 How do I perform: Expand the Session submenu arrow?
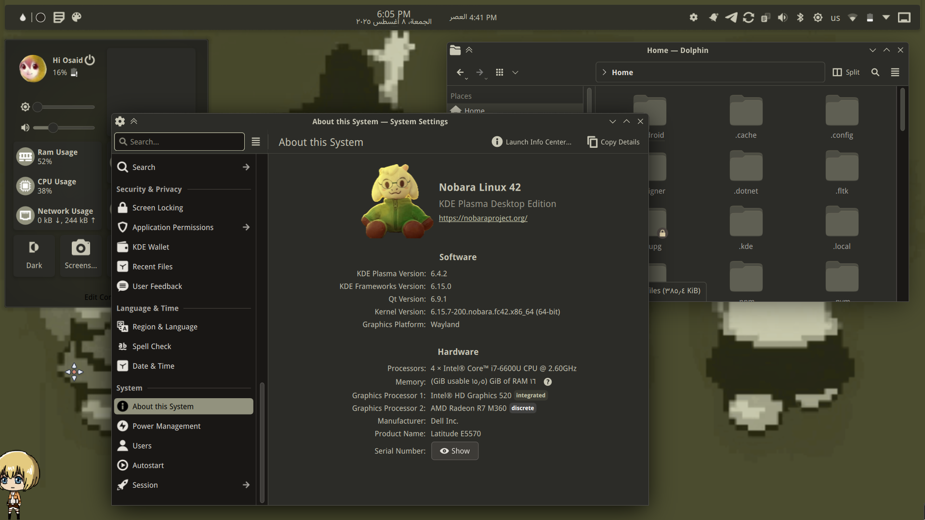(x=246, y=485)
